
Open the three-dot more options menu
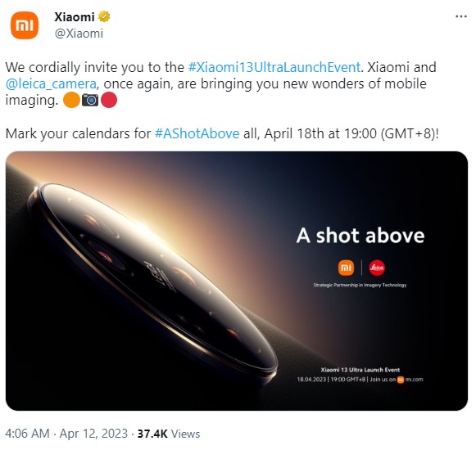pos(461,16)
